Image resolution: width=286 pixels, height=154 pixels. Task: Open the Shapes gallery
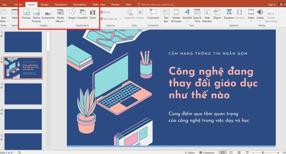click(x=72, y=16)
